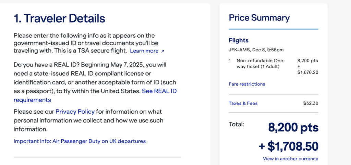Click the $1,708.50 total price
Viewport: 351px width, 165px height.
[x=289, y=146]
